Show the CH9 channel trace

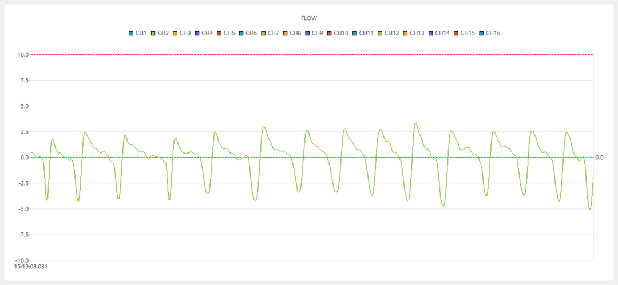pyautogui.click(x=314, y=33)
